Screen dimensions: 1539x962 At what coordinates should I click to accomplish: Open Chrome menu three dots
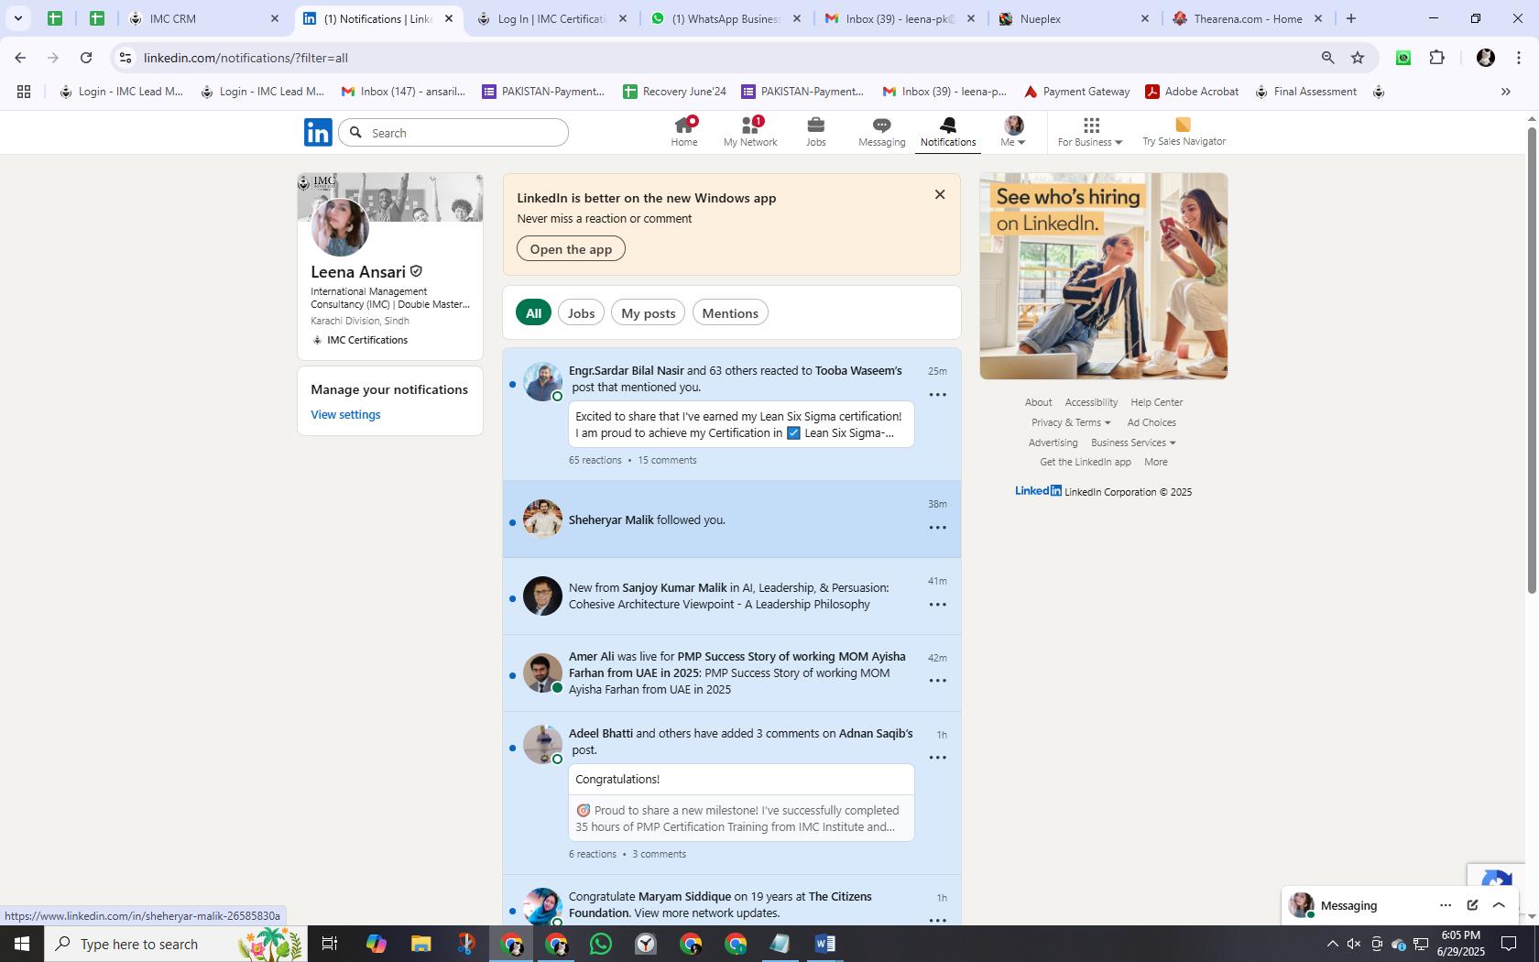1518,58
